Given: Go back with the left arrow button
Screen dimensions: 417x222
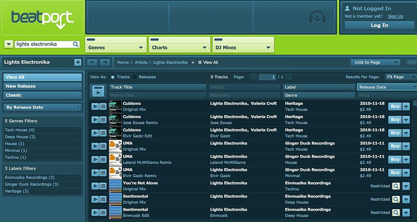Looking at the screenshot, I should (x=92, y=62).
